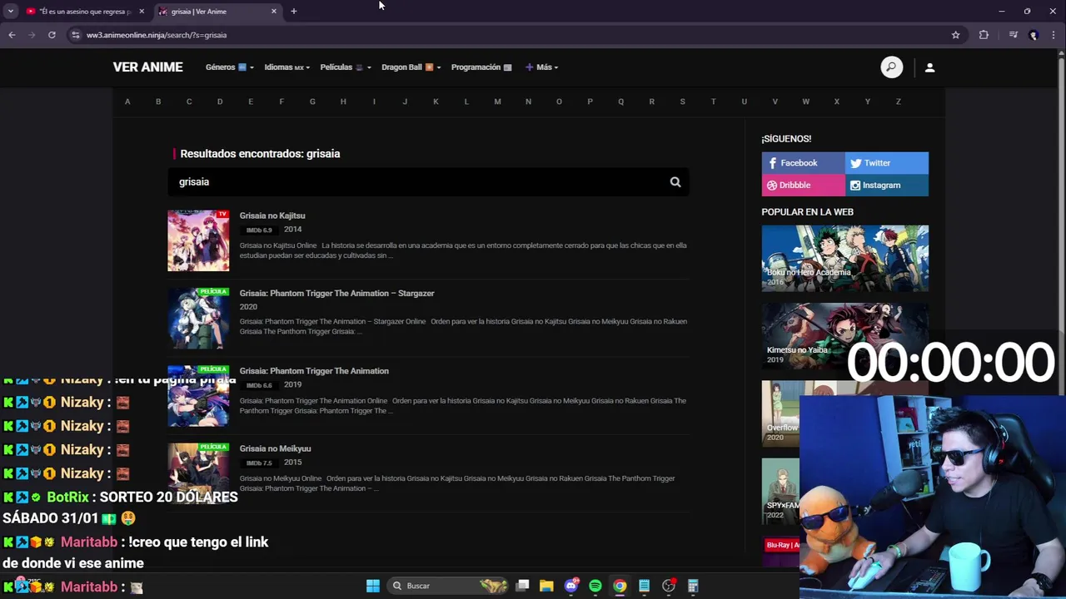Go back to the previous page

[x=12, y=35]
